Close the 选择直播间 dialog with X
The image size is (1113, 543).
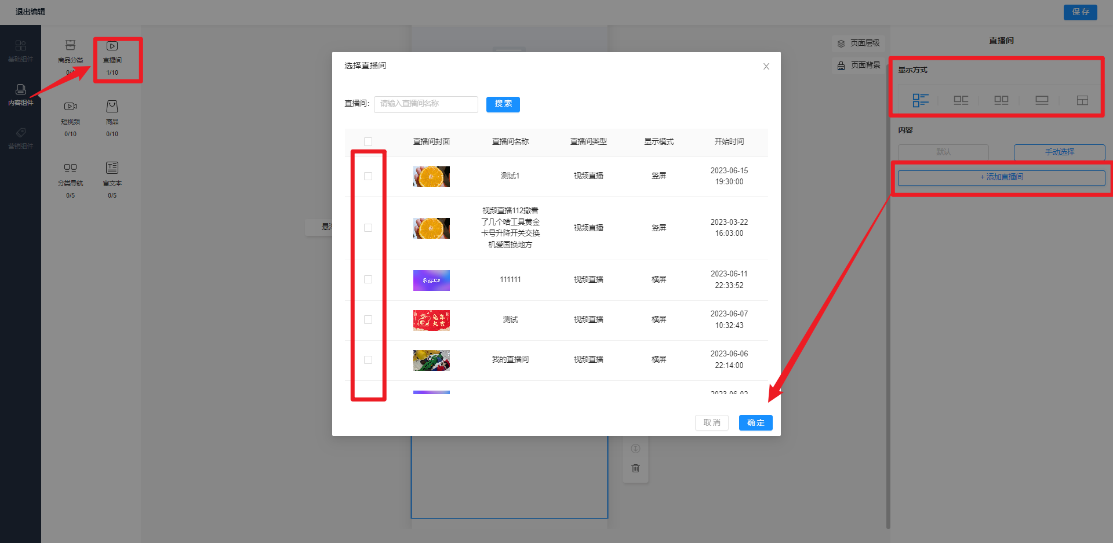point(766,67)
